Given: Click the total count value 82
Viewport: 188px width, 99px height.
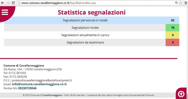Looking at the screenshot, I should (173, 20).
